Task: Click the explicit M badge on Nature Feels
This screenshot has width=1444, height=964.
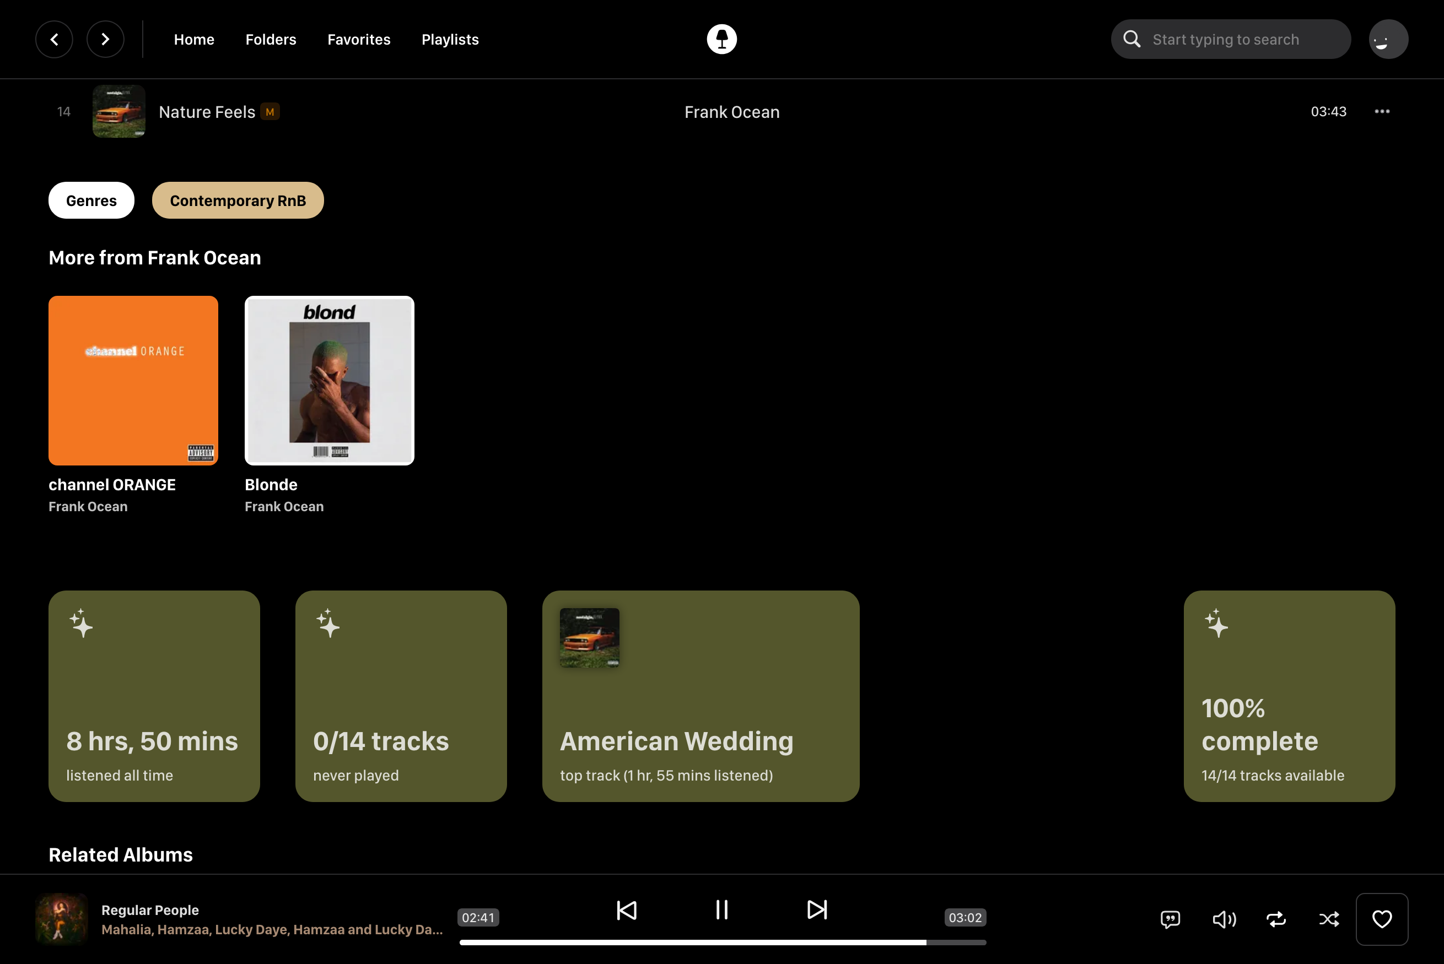Action: [x=270, y=112]
